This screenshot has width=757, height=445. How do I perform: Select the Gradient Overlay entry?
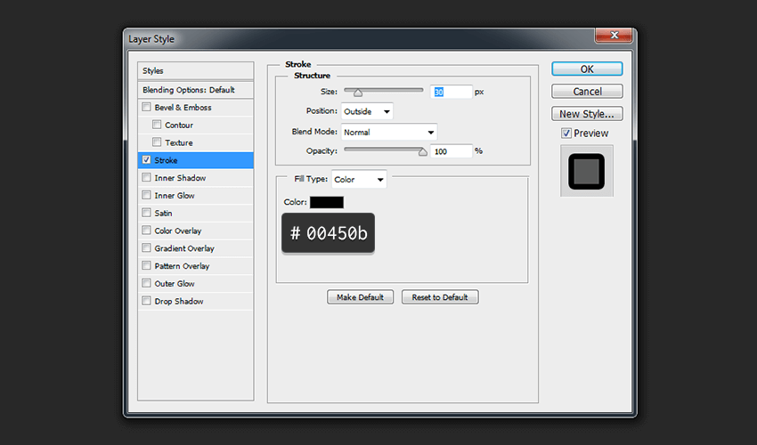(183, 248)
